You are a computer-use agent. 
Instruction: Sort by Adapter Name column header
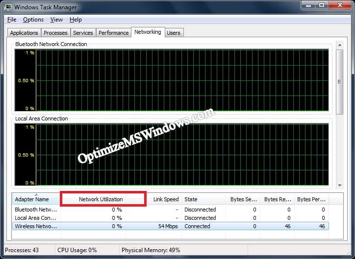pyautogui.click(x=36, y=199)
